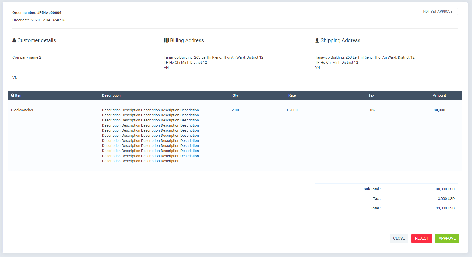Click the Qty column header
The width and height of the screenshot is (472, 257).
pos(235,95)
